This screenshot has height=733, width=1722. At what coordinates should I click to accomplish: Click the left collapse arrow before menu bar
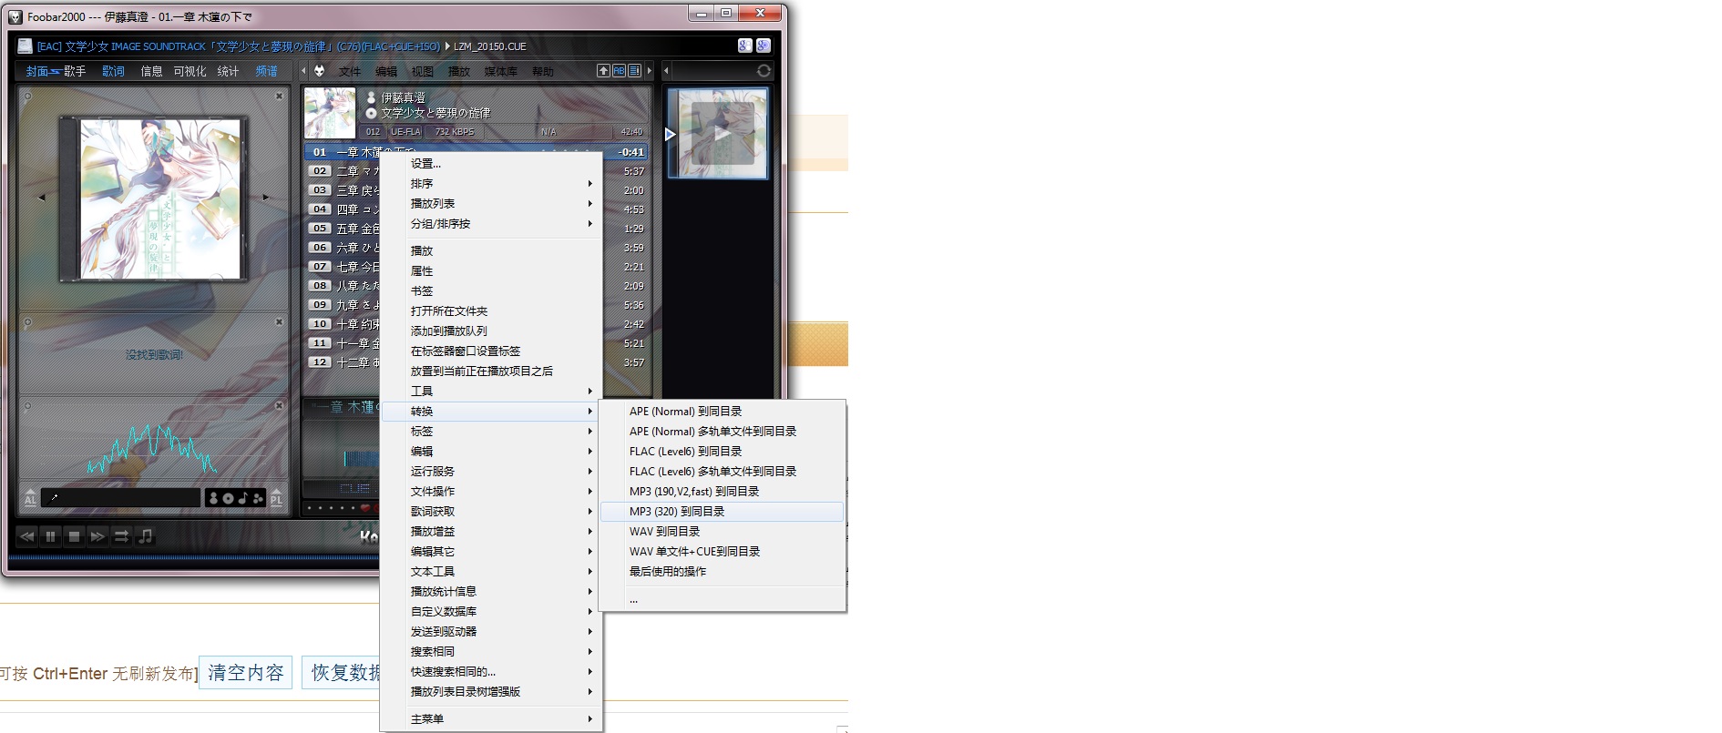point(303,70)
